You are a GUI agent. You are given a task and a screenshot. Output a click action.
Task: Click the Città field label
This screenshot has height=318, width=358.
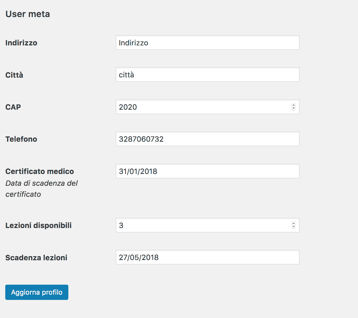[14, 75]
